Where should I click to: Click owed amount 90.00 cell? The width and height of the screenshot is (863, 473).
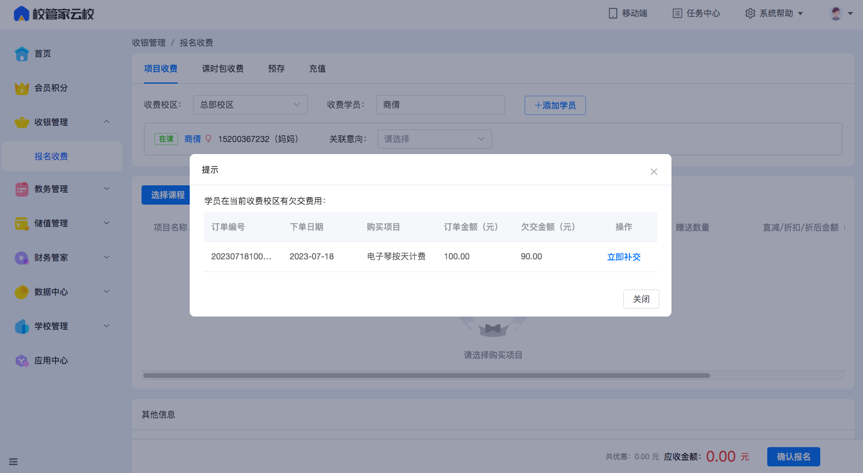532,256
